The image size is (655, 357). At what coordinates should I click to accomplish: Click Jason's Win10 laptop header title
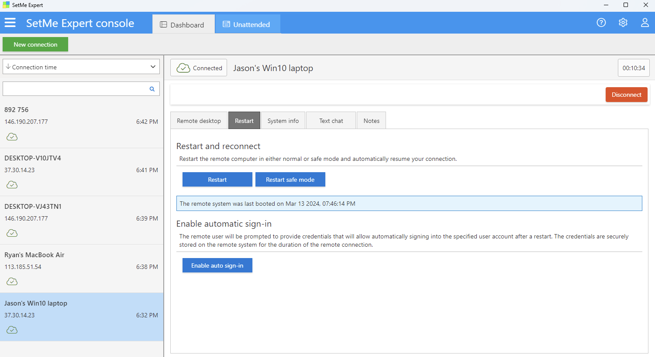tap(273, 68)
